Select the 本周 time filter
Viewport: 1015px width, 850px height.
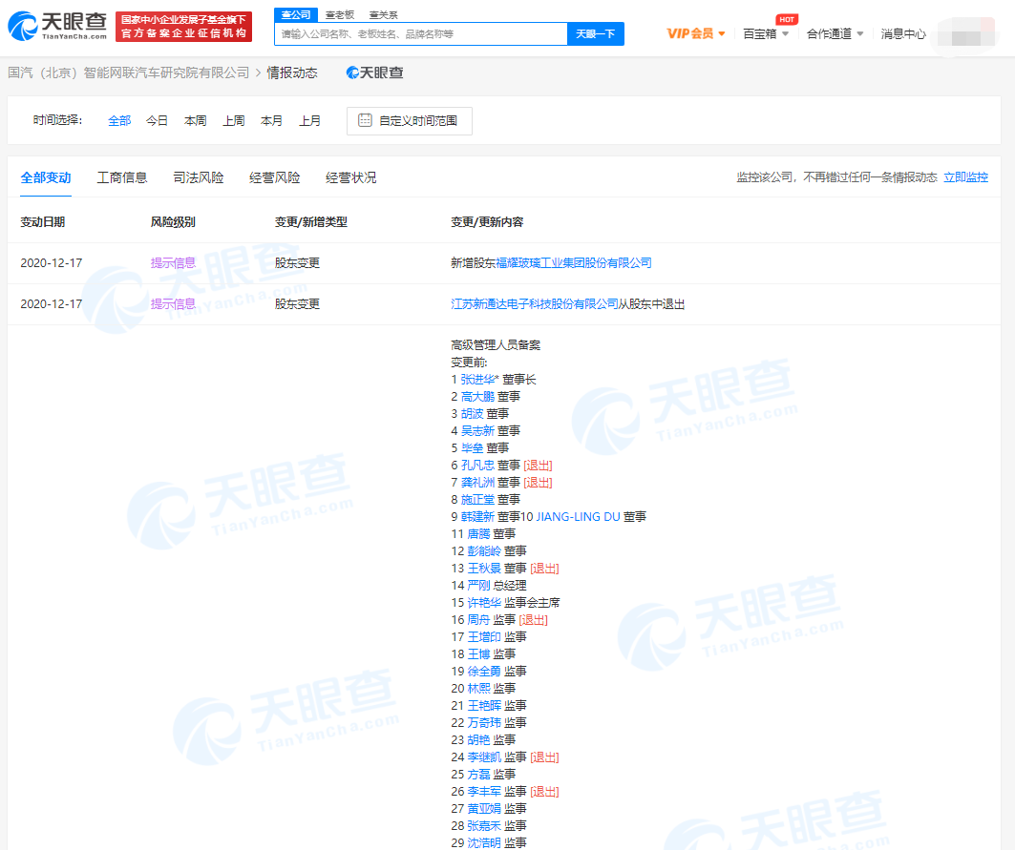point(195,120)
